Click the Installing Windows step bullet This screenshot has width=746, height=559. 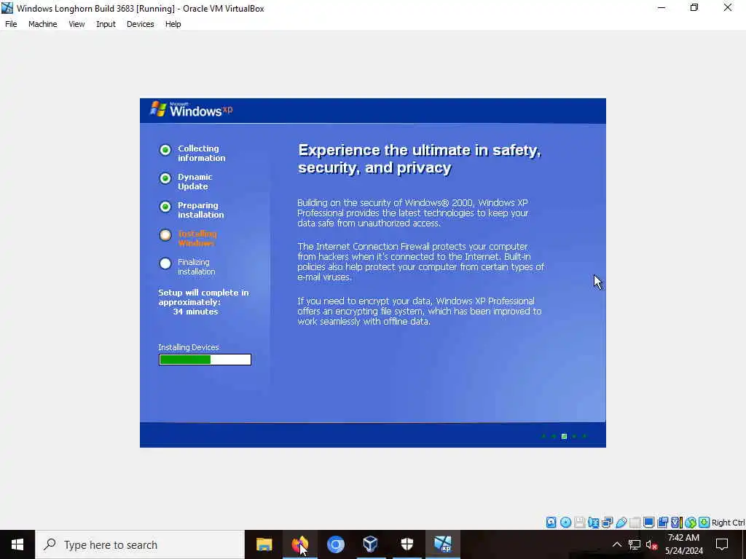pyautogui.click(x=165, y=235)
